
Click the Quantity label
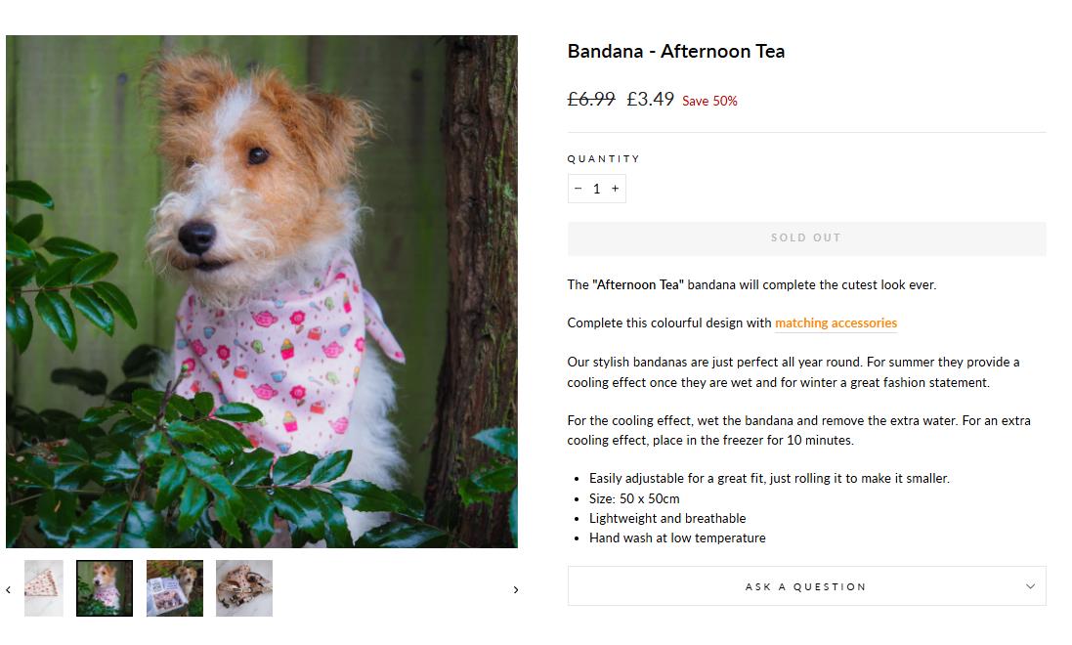(604, 158)
